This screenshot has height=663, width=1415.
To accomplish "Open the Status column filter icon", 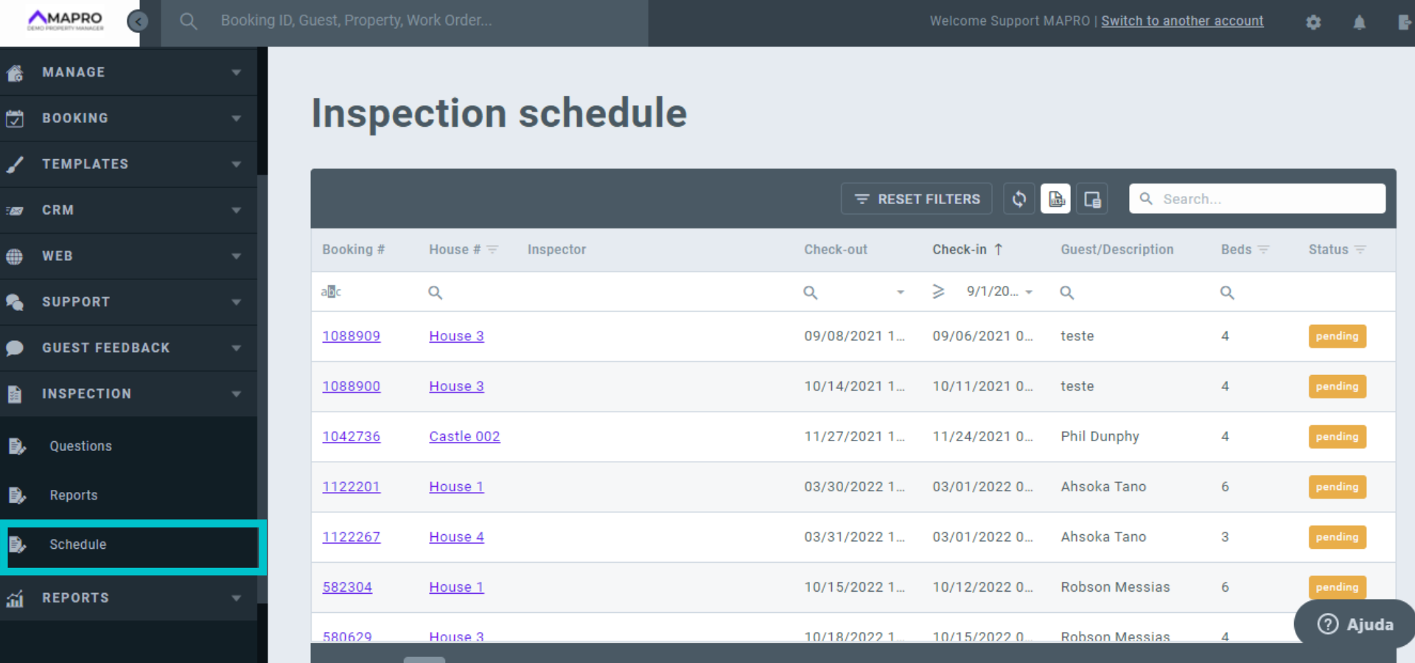I will 1360,250.
